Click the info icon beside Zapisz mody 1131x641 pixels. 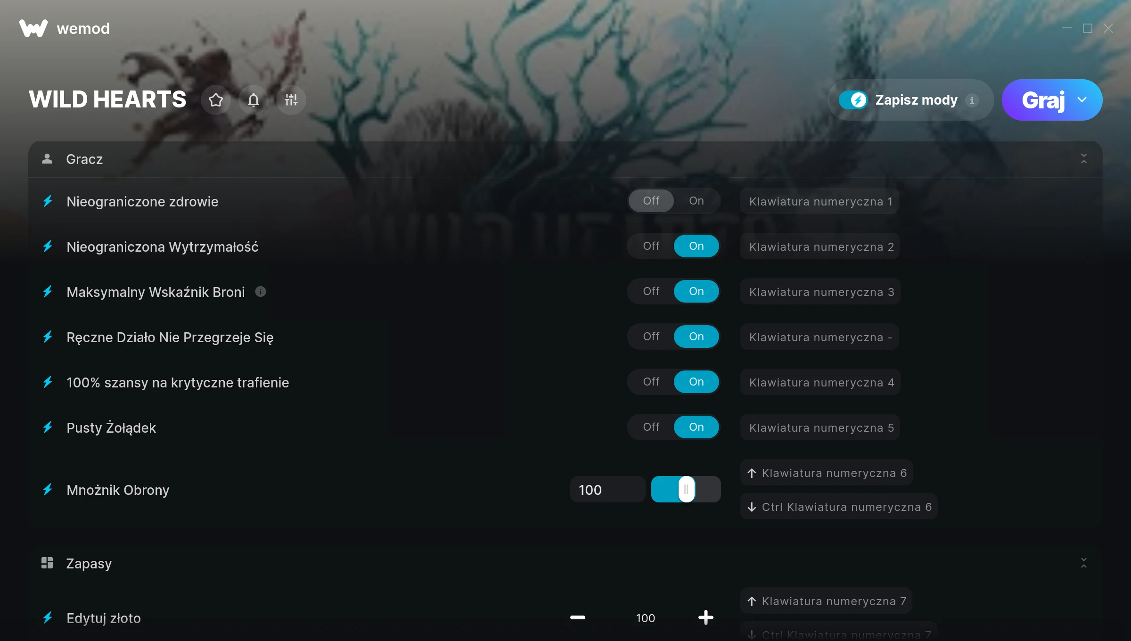point(972,100)
